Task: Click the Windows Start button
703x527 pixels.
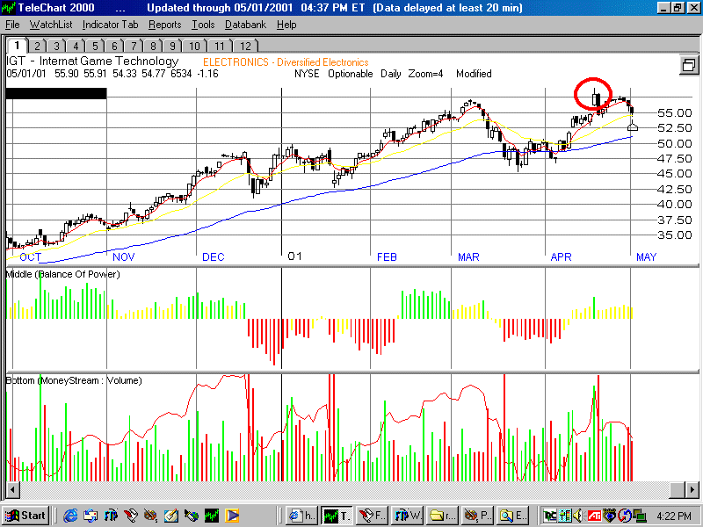Action: [25, 516]
